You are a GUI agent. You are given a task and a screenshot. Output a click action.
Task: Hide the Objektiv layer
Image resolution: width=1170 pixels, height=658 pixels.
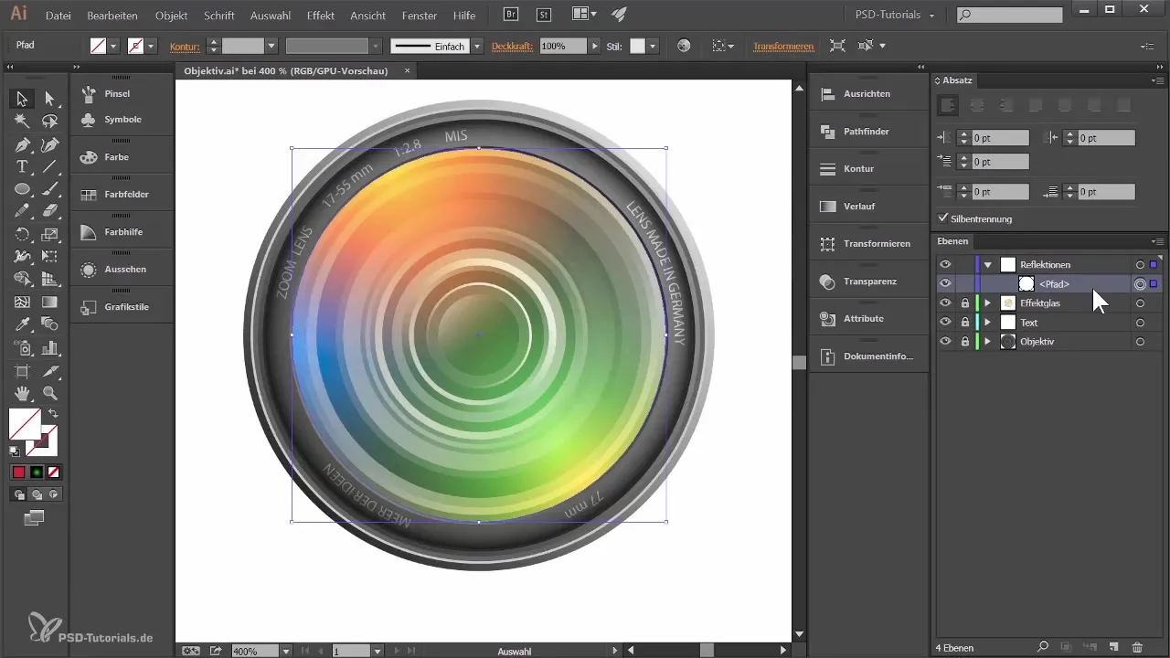tap(945, 342)
